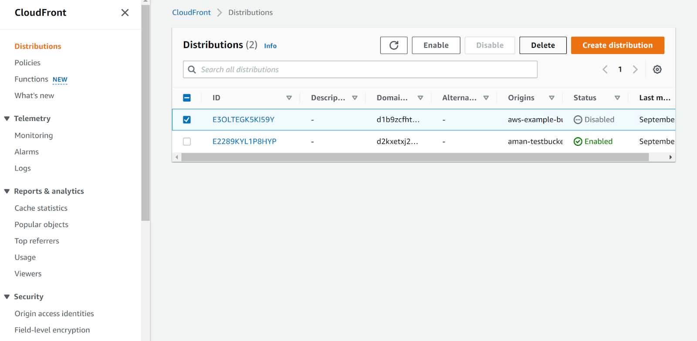Open table preferences gear icon
Viewport: 697px width, 341px height.
(x=657, y=70)
